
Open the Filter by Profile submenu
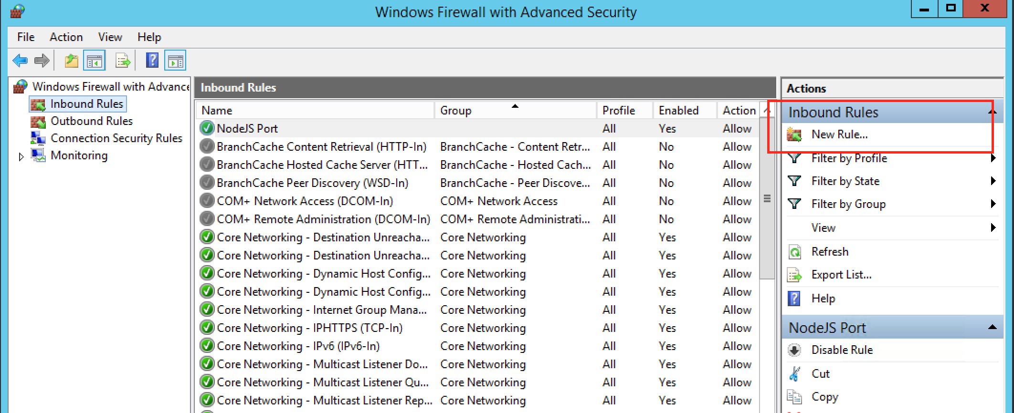849,158
